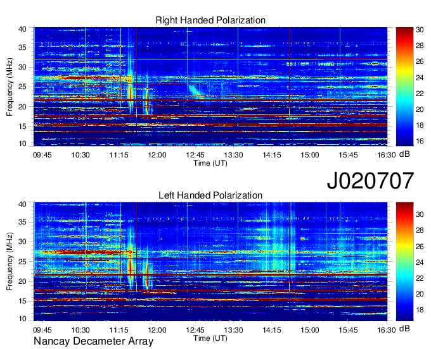Click the 24 value on Right Handed color scale
The height and width of the screenshot is (349, 431).
(x=420, y=78)
